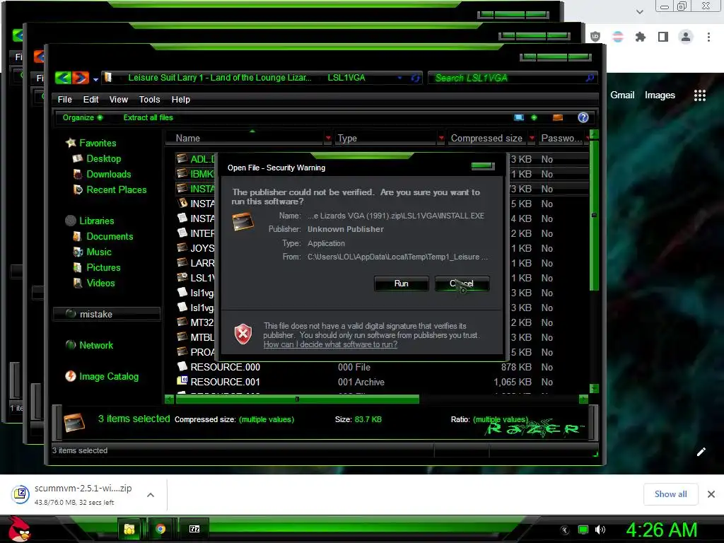
Task: Click the search magnifier icon
Action: click(x=590, y=78)
